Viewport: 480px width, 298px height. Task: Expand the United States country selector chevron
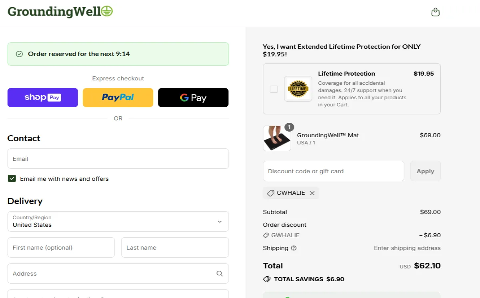click(x=219, y=221)
